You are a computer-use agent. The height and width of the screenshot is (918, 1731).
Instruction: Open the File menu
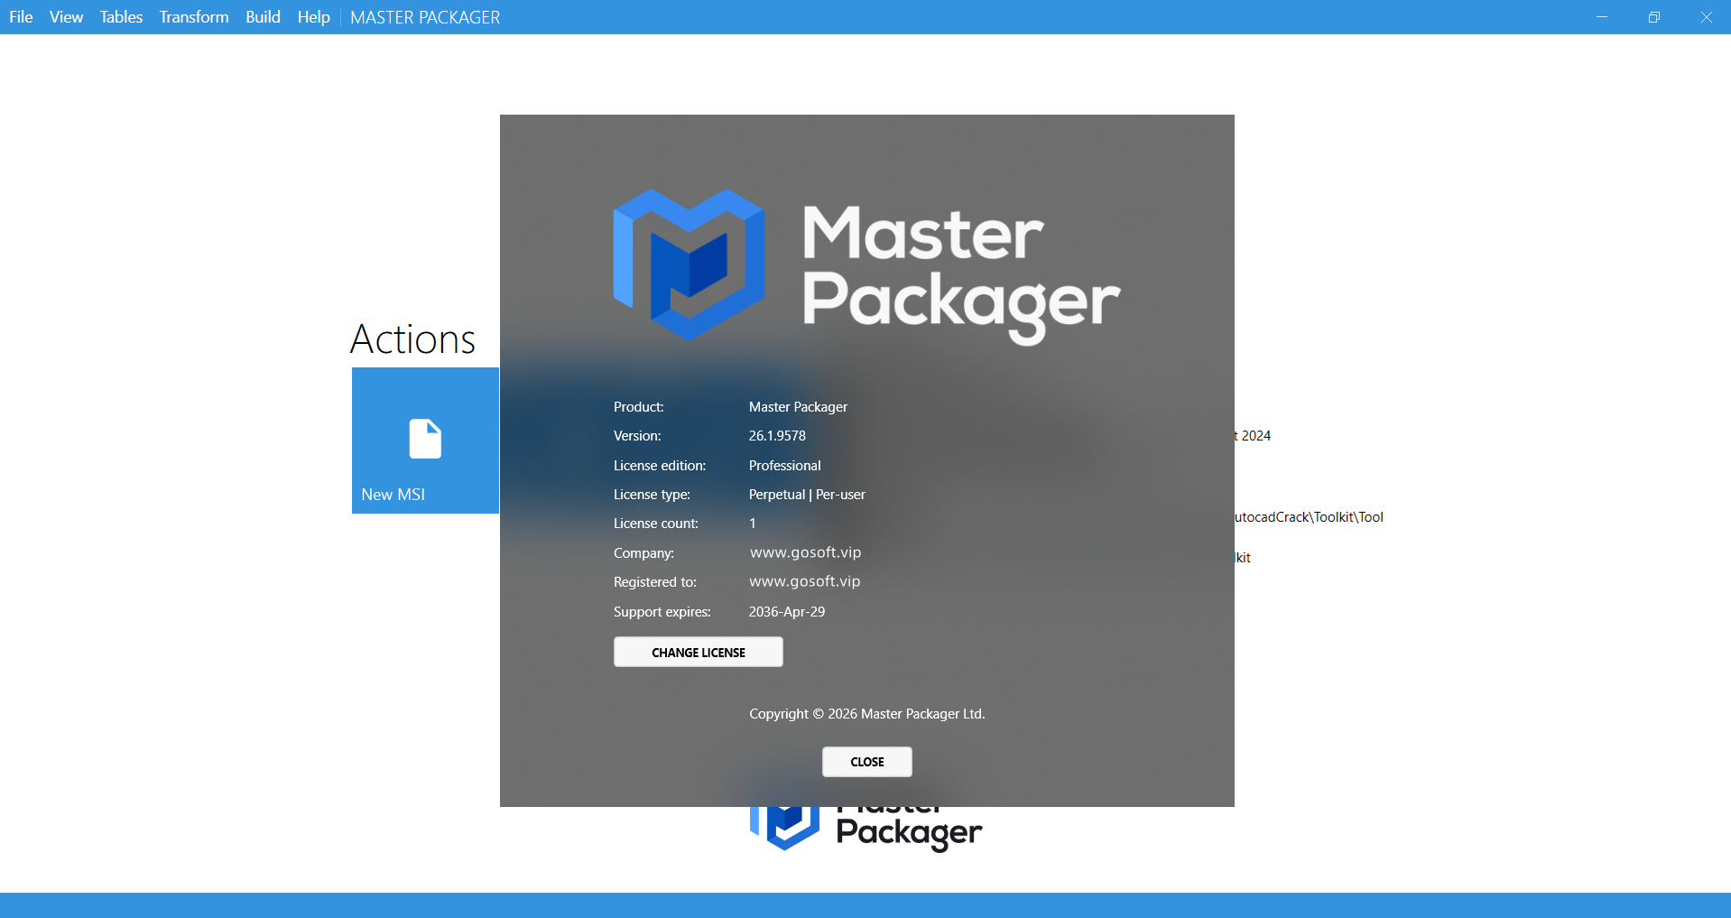point(21,17)
